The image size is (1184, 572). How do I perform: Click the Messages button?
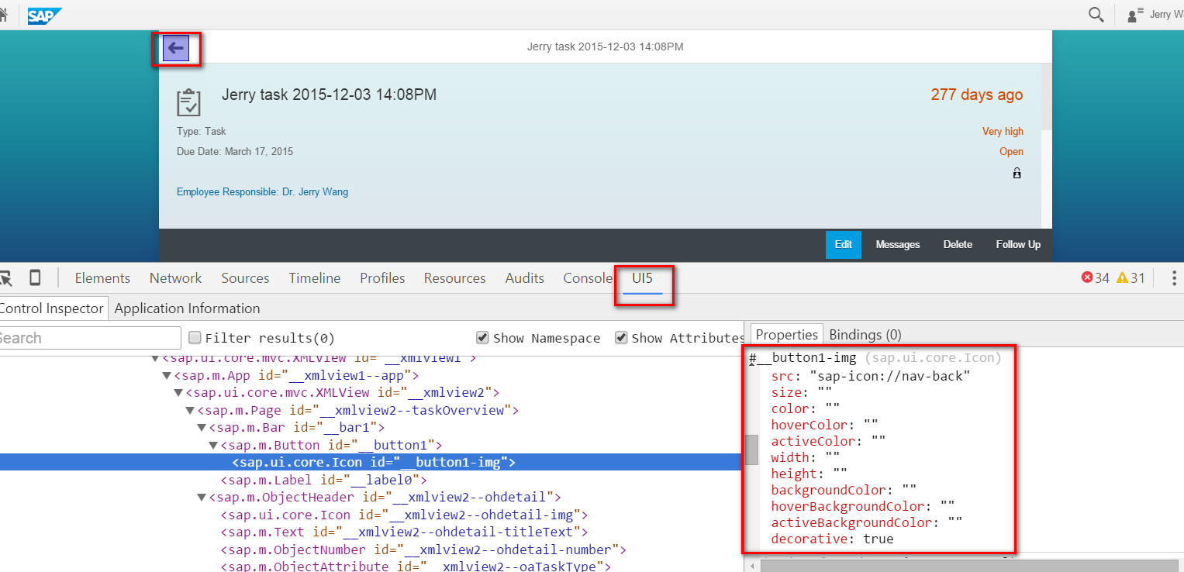click(898, 244)
